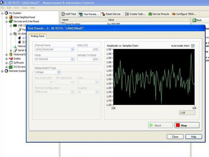
Task: Select the IVI Drivers icon
Action: coord(11,67)
